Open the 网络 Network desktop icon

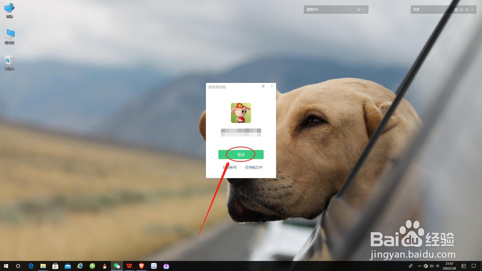[10, 11]
